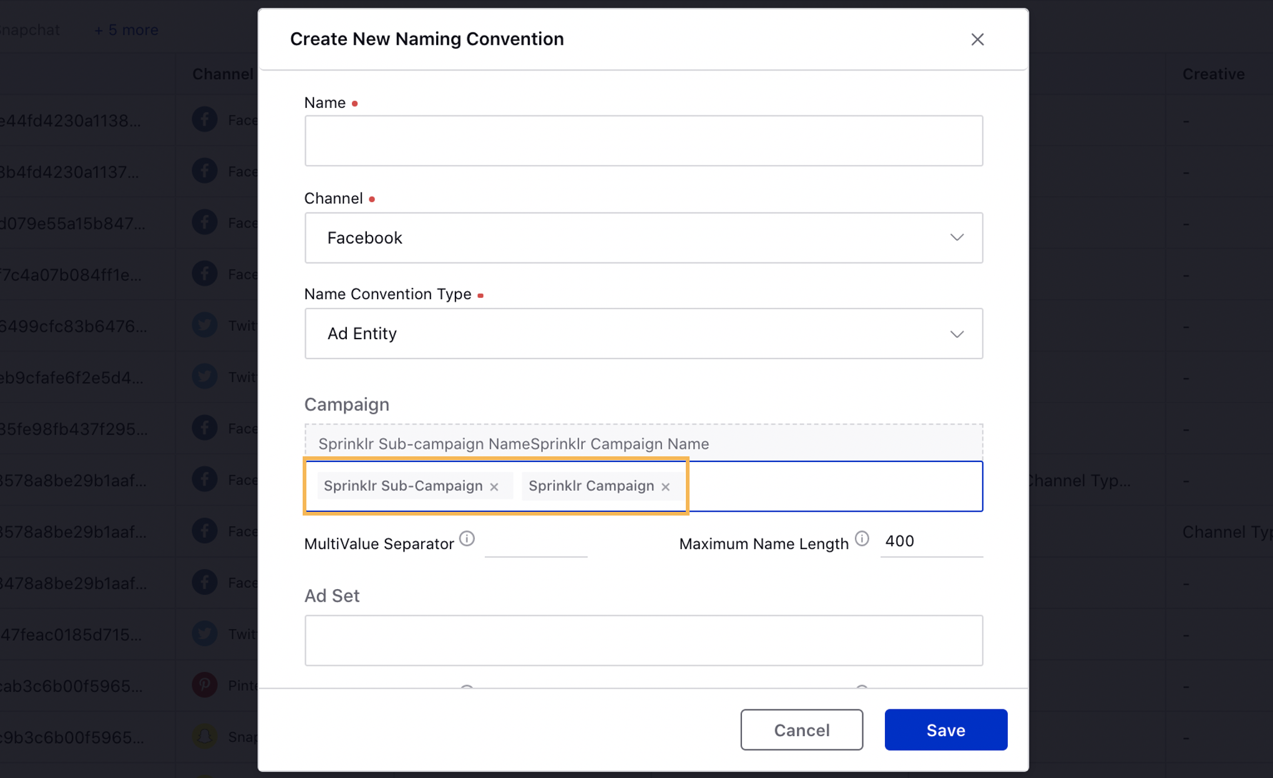Click the Channel column header in background
The width and height of the screenshot is (1273, 778).
point(223,74)
